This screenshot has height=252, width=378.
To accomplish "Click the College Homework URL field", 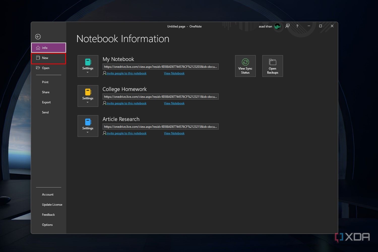I will click(161, 97).
